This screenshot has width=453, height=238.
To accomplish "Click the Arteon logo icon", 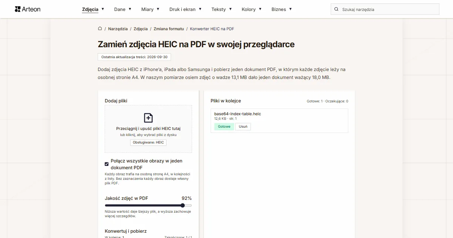I will 17,9.
